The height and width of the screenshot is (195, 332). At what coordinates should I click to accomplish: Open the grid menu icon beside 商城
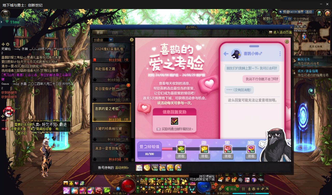pos(243,189)
